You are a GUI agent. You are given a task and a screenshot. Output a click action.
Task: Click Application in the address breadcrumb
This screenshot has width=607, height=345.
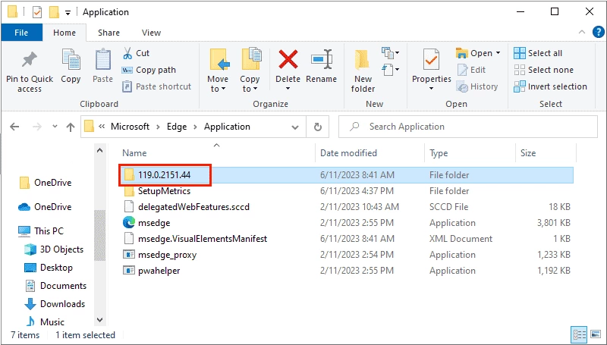tap(227, 127)
